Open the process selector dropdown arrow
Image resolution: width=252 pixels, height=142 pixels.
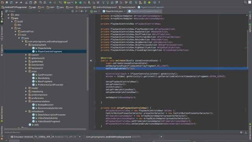tap(161, 137)
